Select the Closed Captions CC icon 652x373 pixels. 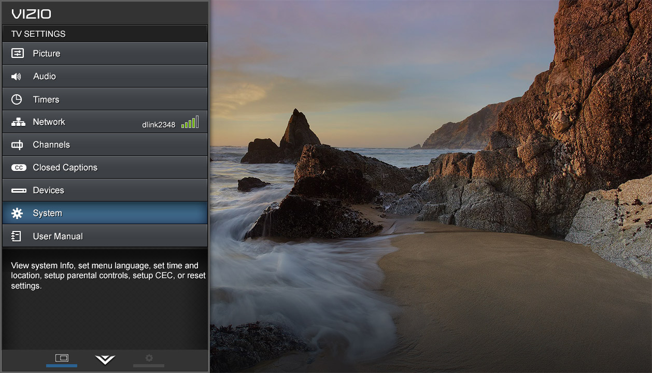coord(16,167)
